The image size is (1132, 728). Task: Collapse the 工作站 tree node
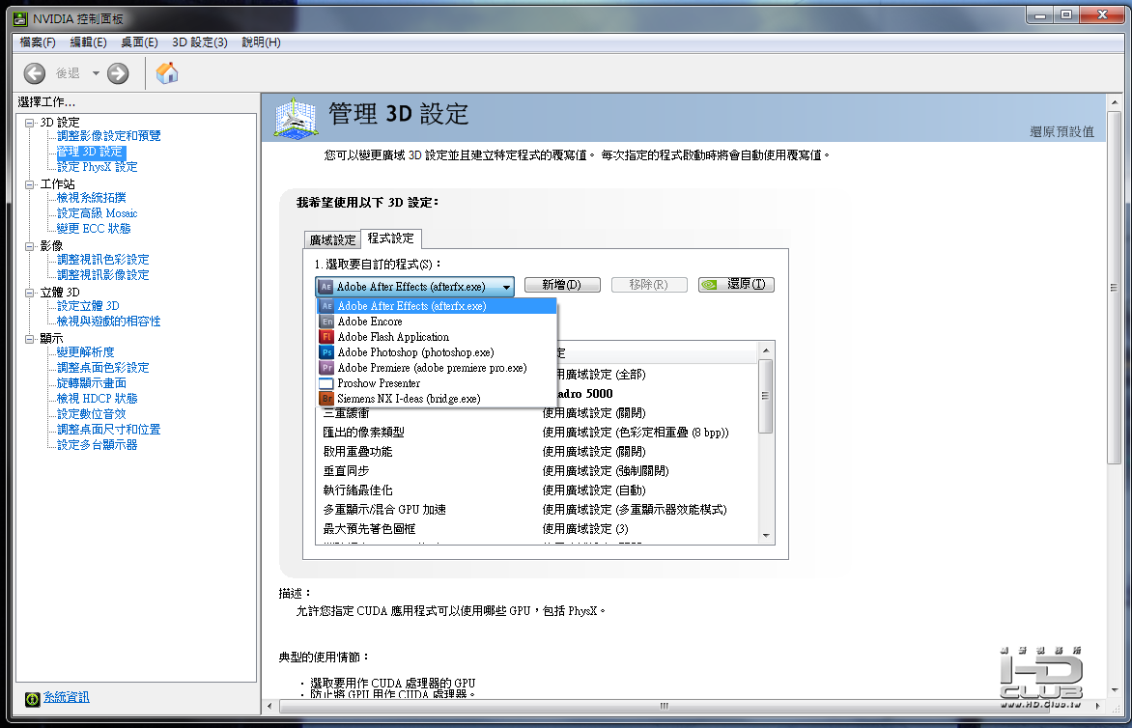30,184
